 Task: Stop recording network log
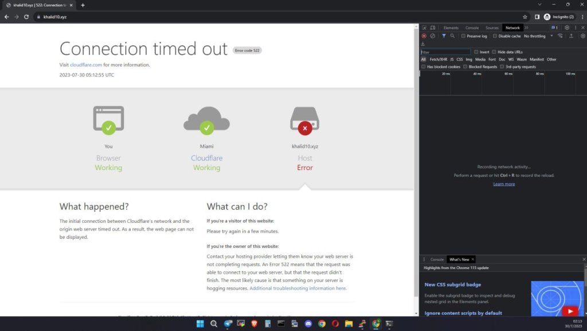[424, 36]
